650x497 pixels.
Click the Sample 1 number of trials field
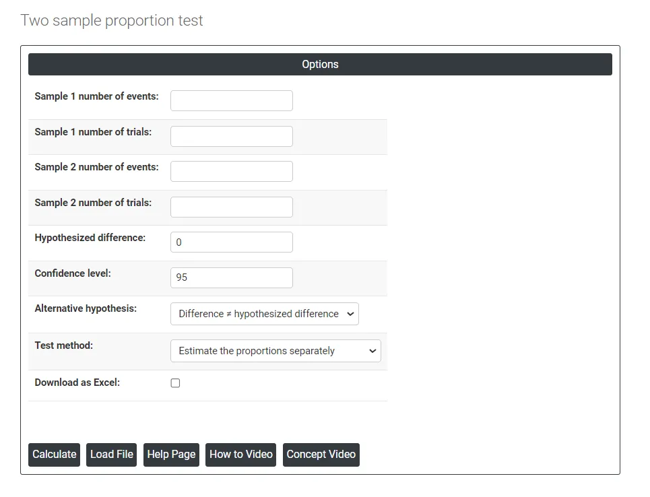(231, 137)
